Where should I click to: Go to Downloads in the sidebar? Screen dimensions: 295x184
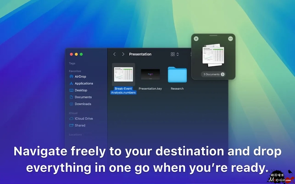point(83,104)
